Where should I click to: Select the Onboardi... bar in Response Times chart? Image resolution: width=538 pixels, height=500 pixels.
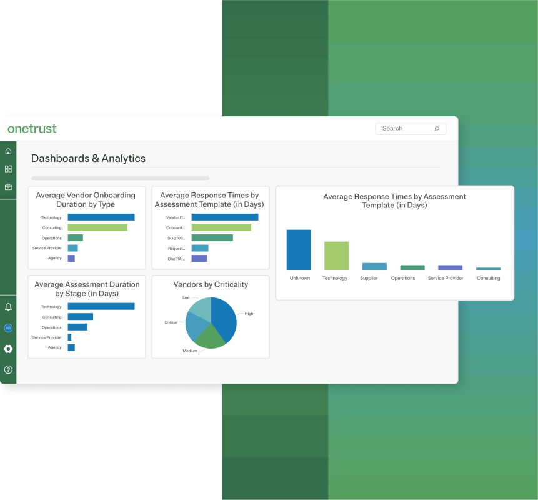pyautogui.click(x=221, y=227)
